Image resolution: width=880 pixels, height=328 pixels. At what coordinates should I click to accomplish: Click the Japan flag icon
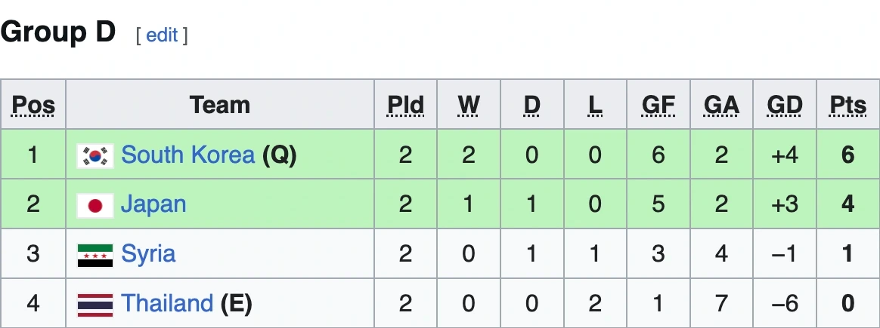[95, 205]
